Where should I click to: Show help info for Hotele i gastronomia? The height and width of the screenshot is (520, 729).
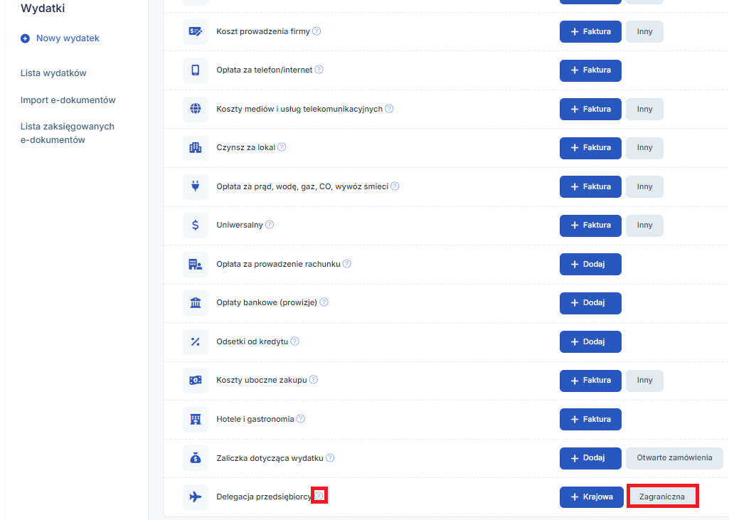[x=301, y=419]
